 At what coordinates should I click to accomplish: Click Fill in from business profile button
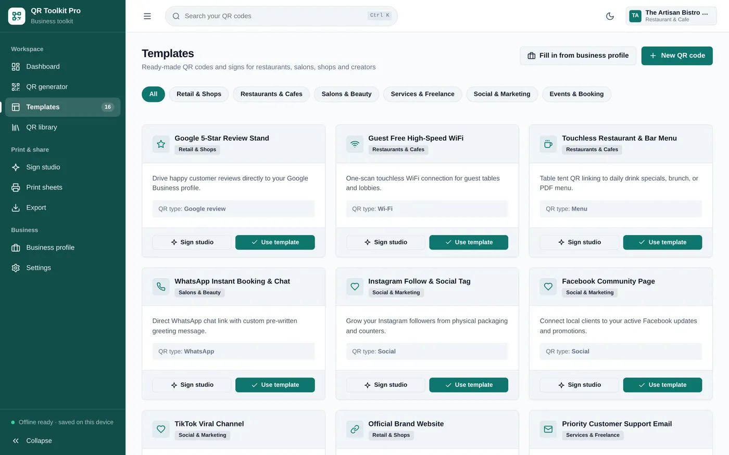click(578, 56)
